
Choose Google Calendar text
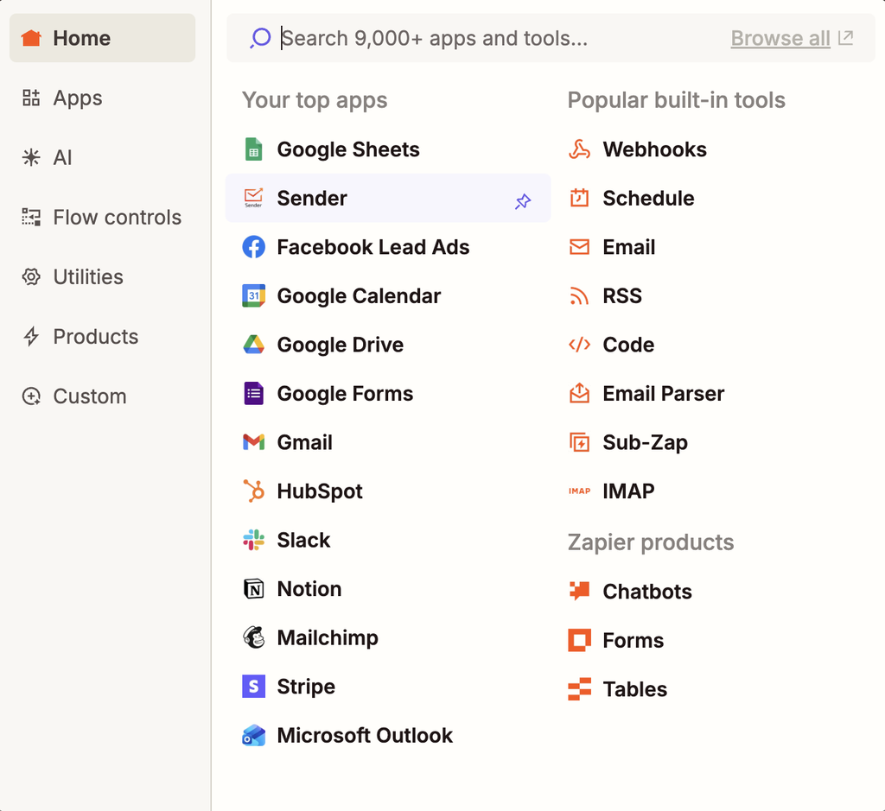(x=359, y=295)
